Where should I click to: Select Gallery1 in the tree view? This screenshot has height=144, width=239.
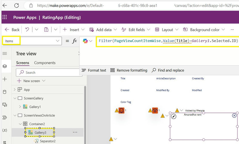pyautogui.click(x=35, y=107)
